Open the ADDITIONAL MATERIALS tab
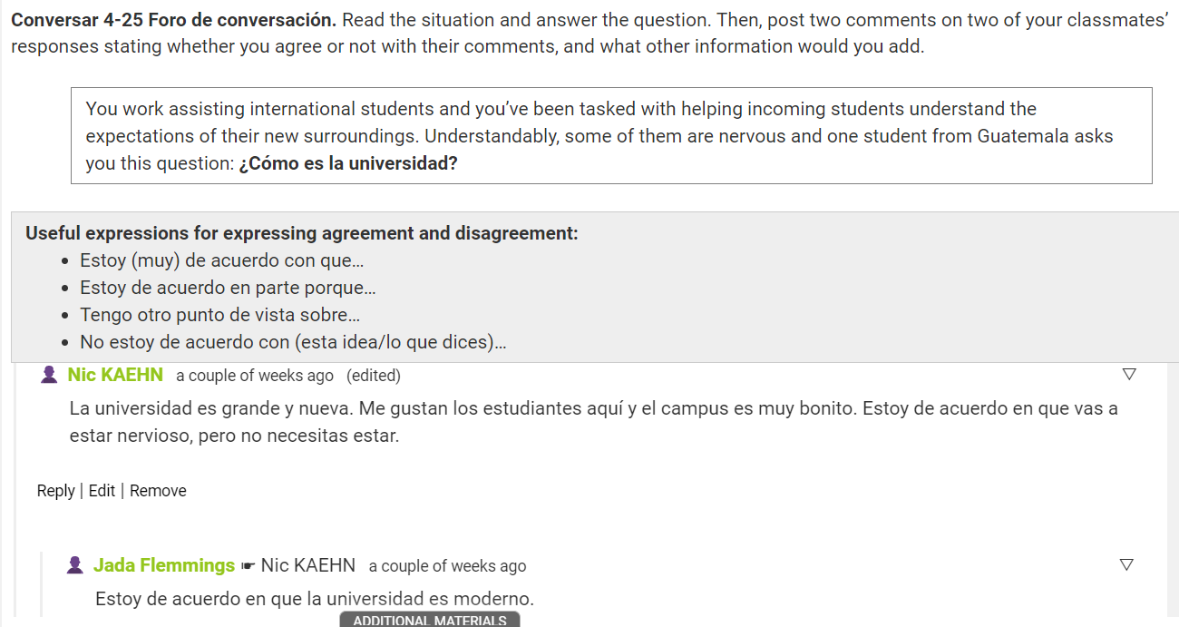1179x627 pixels. (x=430, y=621)
